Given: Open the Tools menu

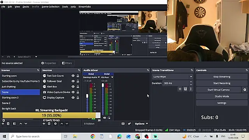Looking at the screenshot, I should (65, 7).
